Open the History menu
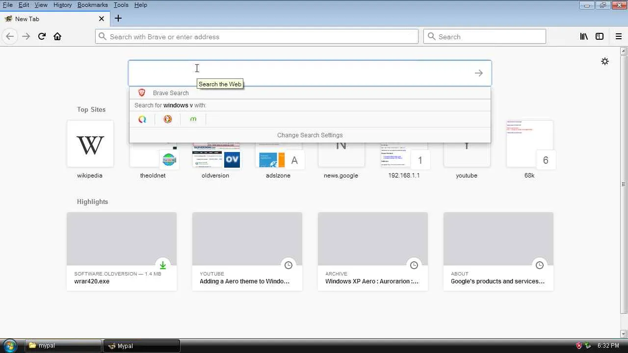Viewport: 628px width, 353px height. pos(62,5)
